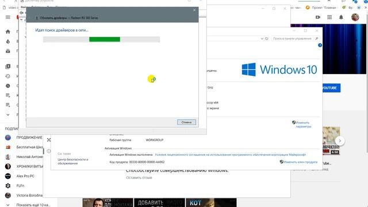Viewport: 368px width, 207px height.
Task: Open Центр безопасности и обслуживания link
Action: [x=73, y=161]
